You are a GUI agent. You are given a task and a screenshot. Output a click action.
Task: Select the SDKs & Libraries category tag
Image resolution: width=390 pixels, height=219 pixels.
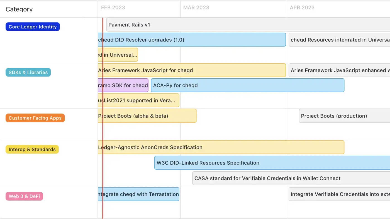click(28, 72)
